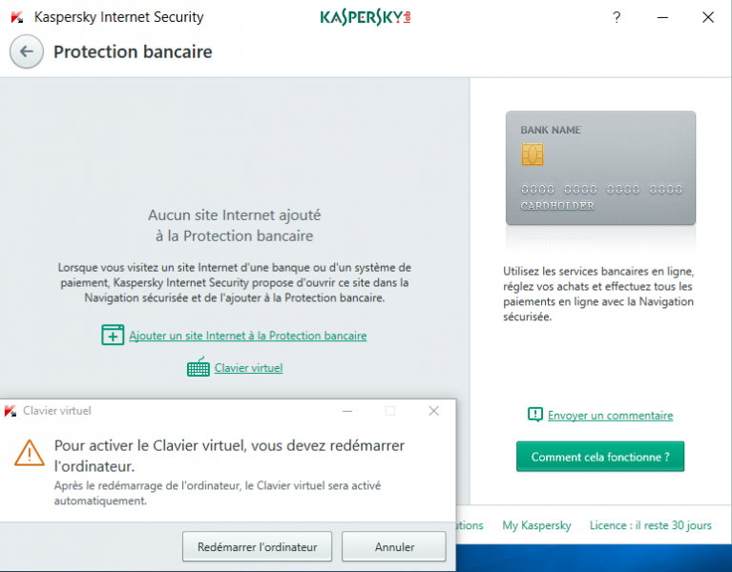
Task: Click the 'Aucun site Internet ajouté' text
Action: pyautogui.click(x=235, y=214)
